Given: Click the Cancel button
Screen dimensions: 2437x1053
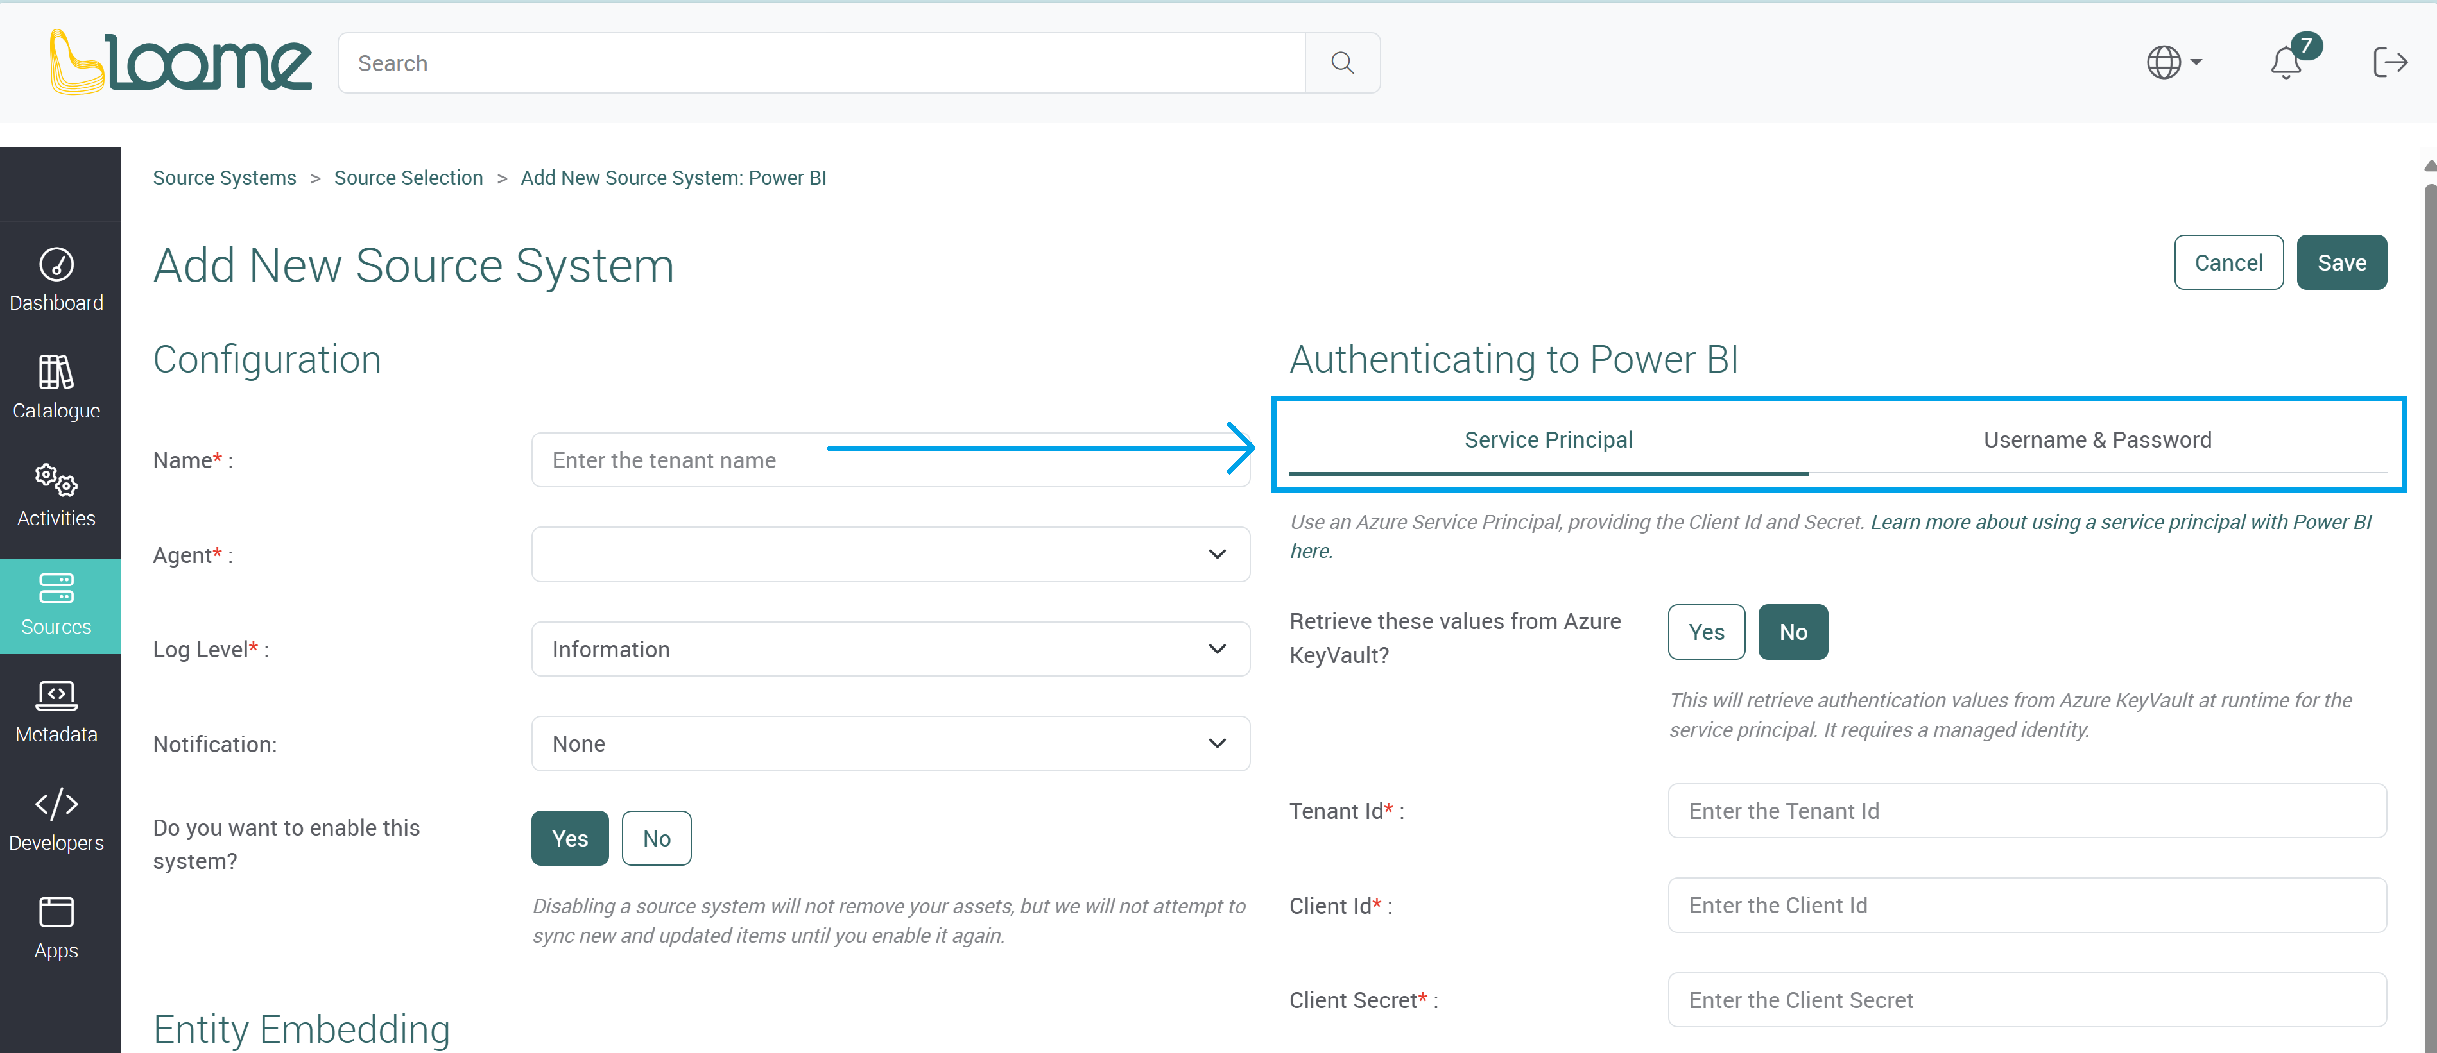Looking at the screenshot, I should (x=2228, y=263).
